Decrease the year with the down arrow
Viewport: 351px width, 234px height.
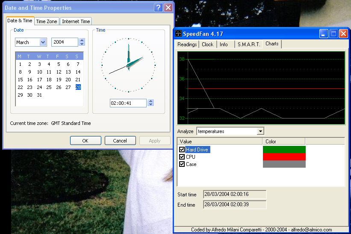[x=82, y=44]
